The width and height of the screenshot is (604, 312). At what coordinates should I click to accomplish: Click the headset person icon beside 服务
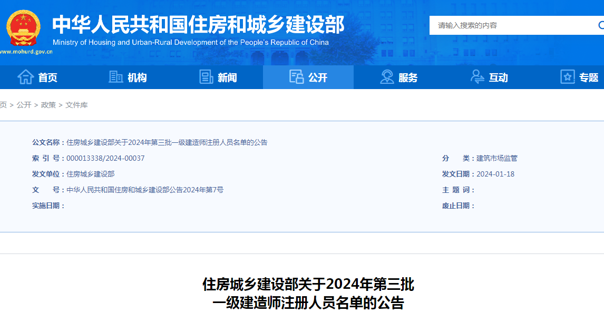[387, 77]
